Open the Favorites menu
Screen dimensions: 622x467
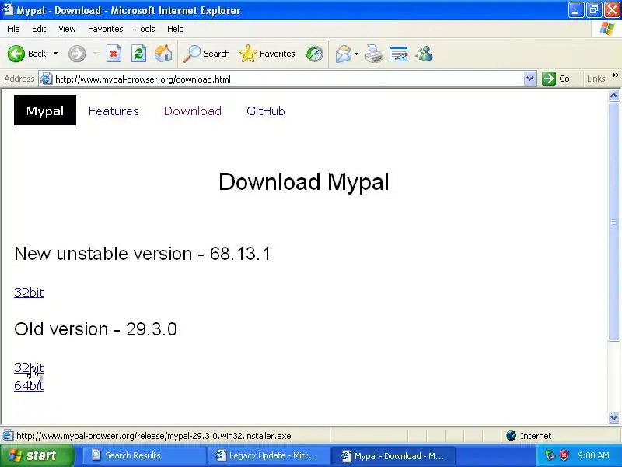point(106,29)
